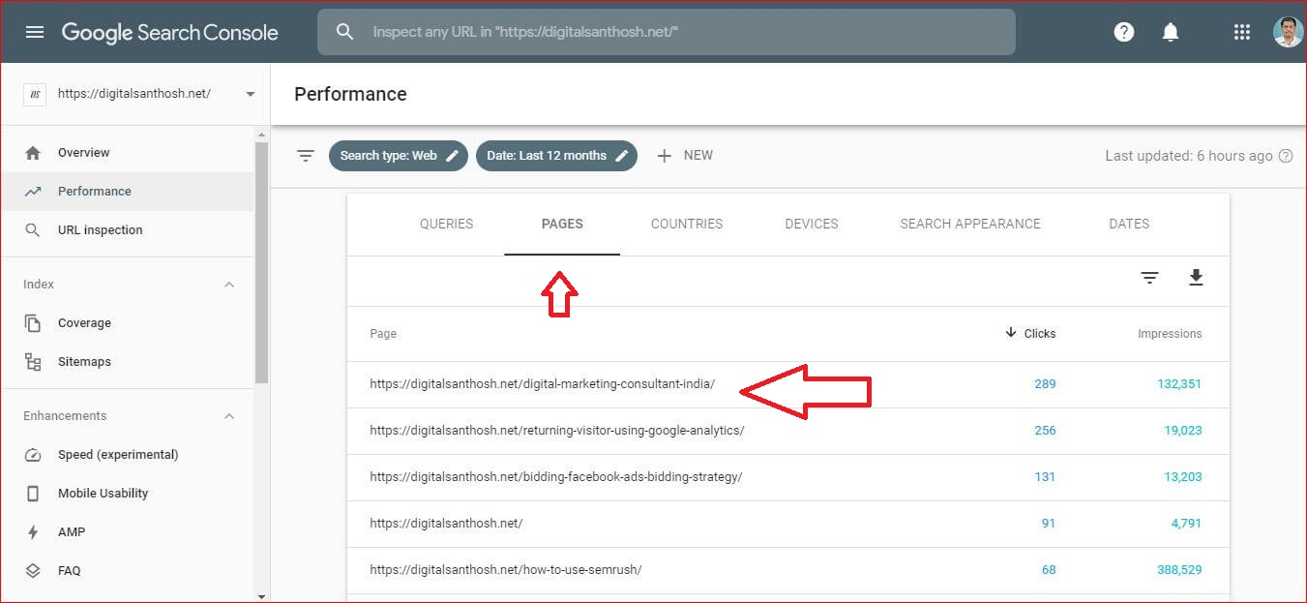Open AMP report in sidebar
This screenshot has height=603, width=1307.
point(127,532)
